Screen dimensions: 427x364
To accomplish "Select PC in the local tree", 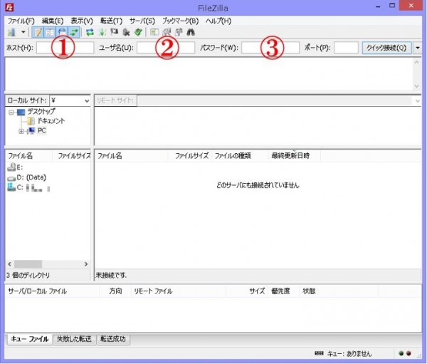I will [41, 130].
